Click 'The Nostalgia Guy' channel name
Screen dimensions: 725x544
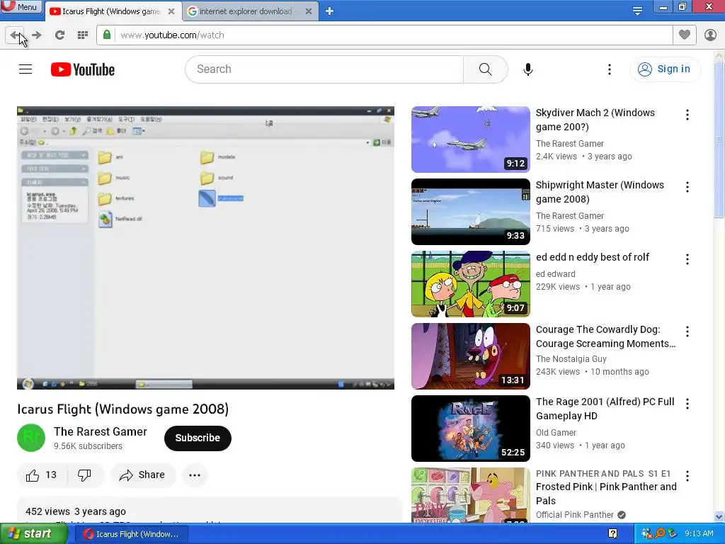tap(571, 359)
